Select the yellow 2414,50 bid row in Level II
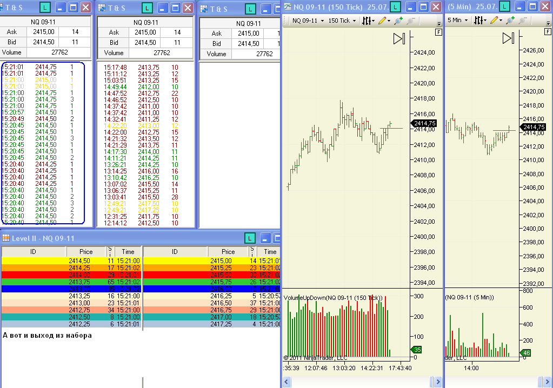The width and height of the screenshot is (553, 388). point(71,261)
